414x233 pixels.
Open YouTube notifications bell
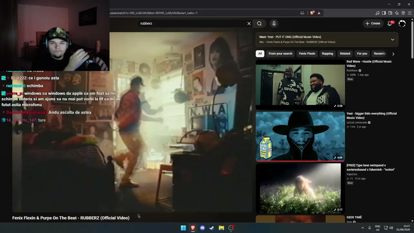click(390, 23)
